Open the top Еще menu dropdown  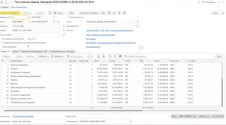[x=216, y=13]
